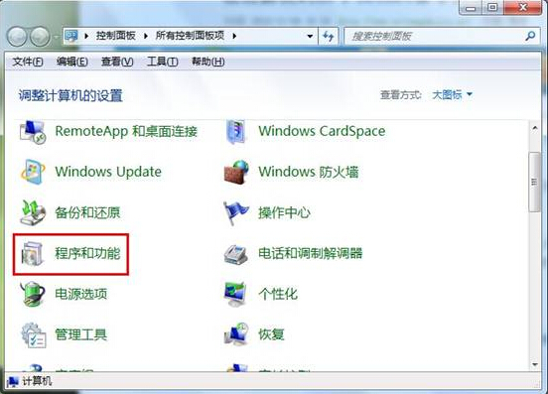Open 个性化 monitor icon
This screenshot has height=394, width=548.
(x=236, y=294)
